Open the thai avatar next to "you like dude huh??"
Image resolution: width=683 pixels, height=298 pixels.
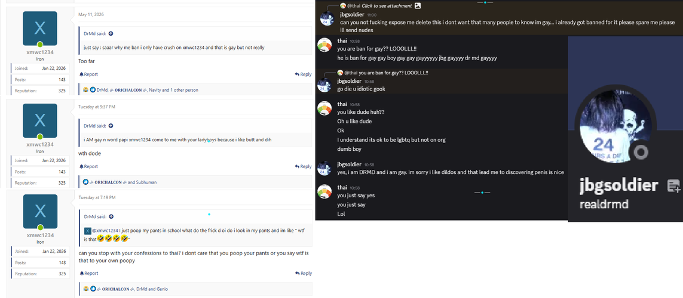[325, 108]
